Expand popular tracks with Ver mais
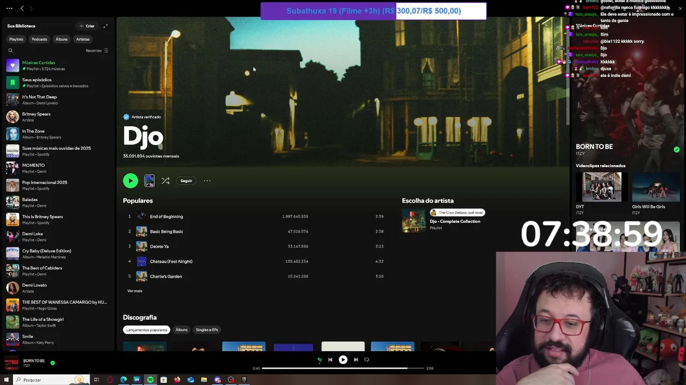The width and height of the screenshot is (686, 385). tap(135, 291)
